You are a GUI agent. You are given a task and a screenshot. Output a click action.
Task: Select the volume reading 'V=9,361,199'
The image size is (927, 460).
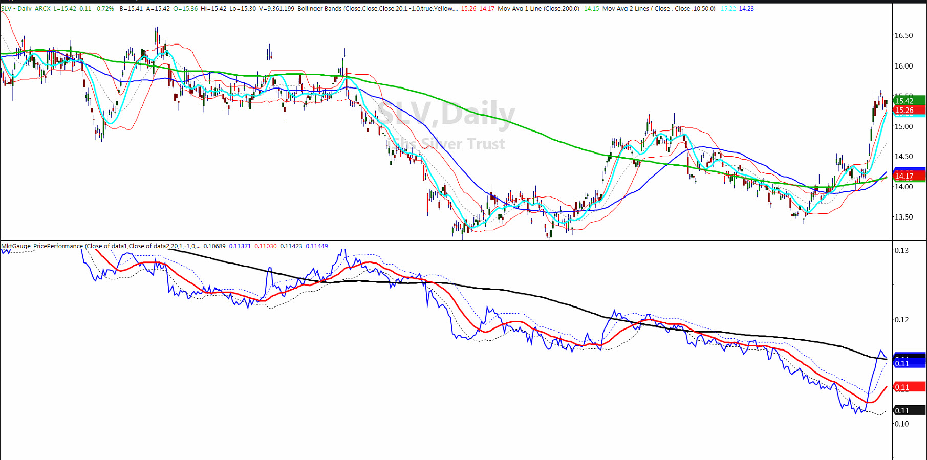point(277,9)
